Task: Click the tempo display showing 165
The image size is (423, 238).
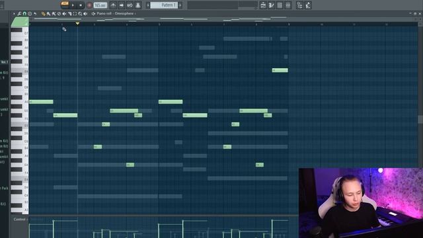Action: (100, 5)
